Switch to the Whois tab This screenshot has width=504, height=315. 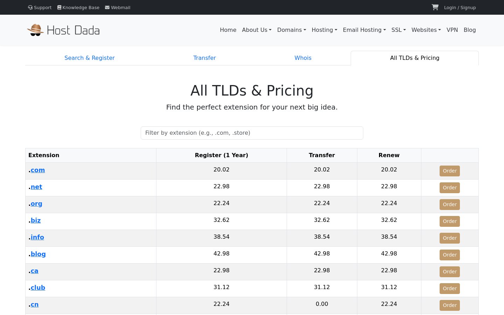click(303, 58)
